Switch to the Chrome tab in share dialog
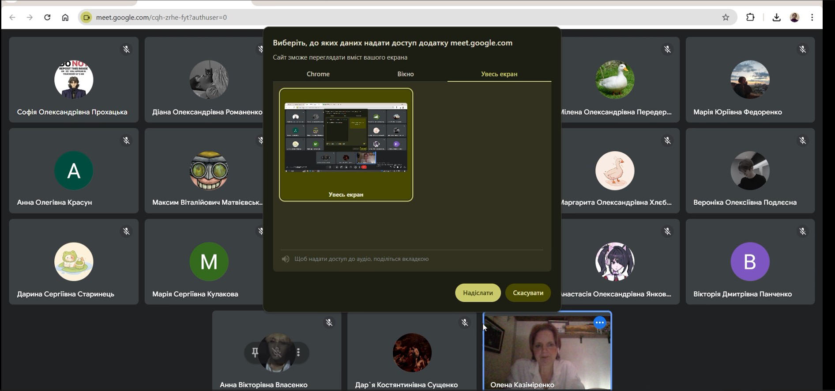This screenshot has width=835, height=391. pos(318,74)
